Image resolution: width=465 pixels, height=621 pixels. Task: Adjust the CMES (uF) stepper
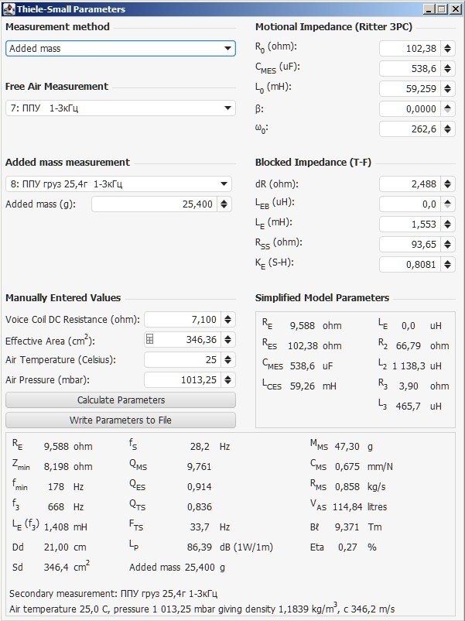pos(449,68)
